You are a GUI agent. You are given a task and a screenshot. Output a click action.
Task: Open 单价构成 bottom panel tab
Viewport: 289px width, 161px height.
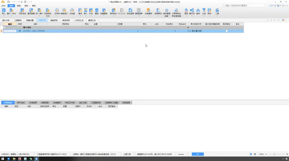tap(21, 103)
